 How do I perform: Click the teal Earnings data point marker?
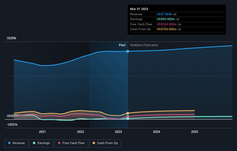pyautogui.click(x=128, y=118)
